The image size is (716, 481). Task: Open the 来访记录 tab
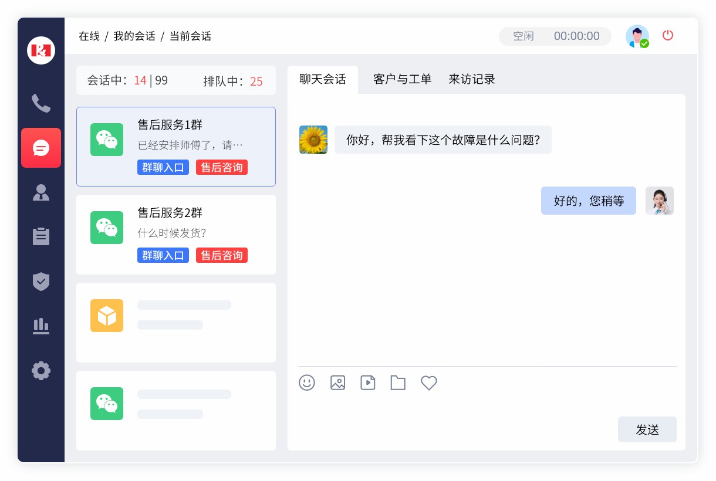[471, 79]
